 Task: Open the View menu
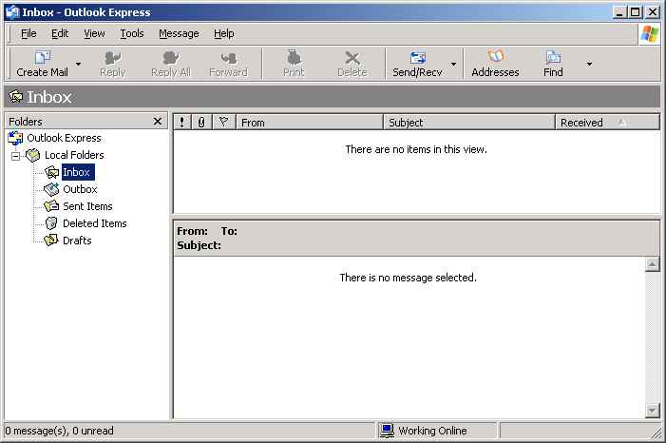pyautogui.click(x=94, y=33)
